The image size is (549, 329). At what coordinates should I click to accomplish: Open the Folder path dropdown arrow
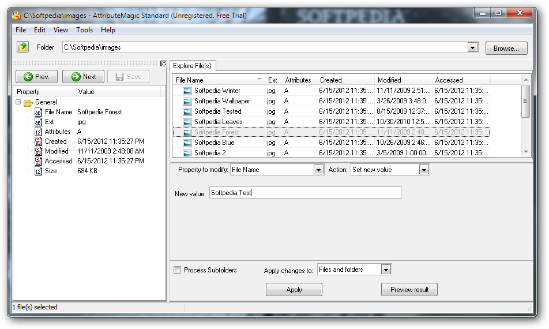(x=472, y=47)
